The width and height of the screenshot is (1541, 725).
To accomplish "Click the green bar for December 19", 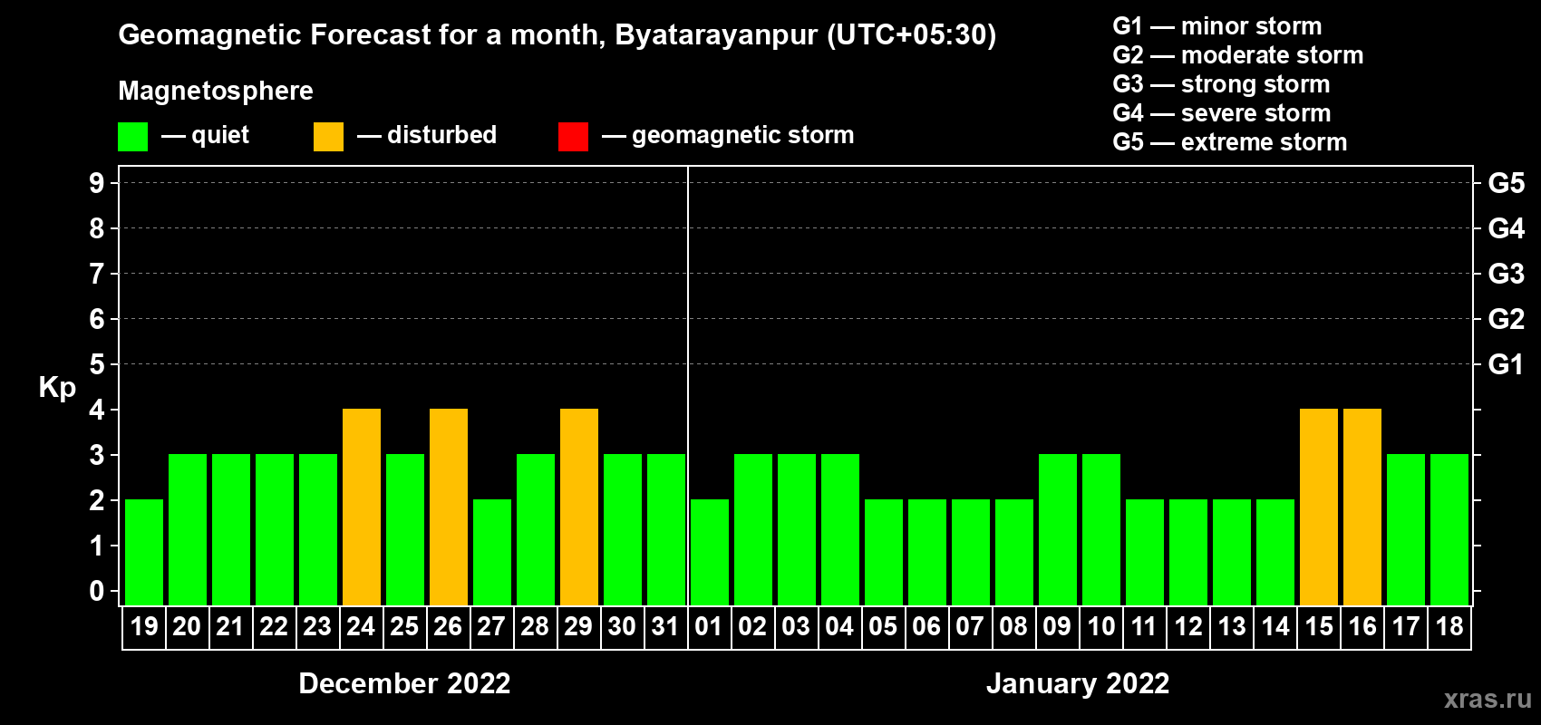I will (144, 552).
